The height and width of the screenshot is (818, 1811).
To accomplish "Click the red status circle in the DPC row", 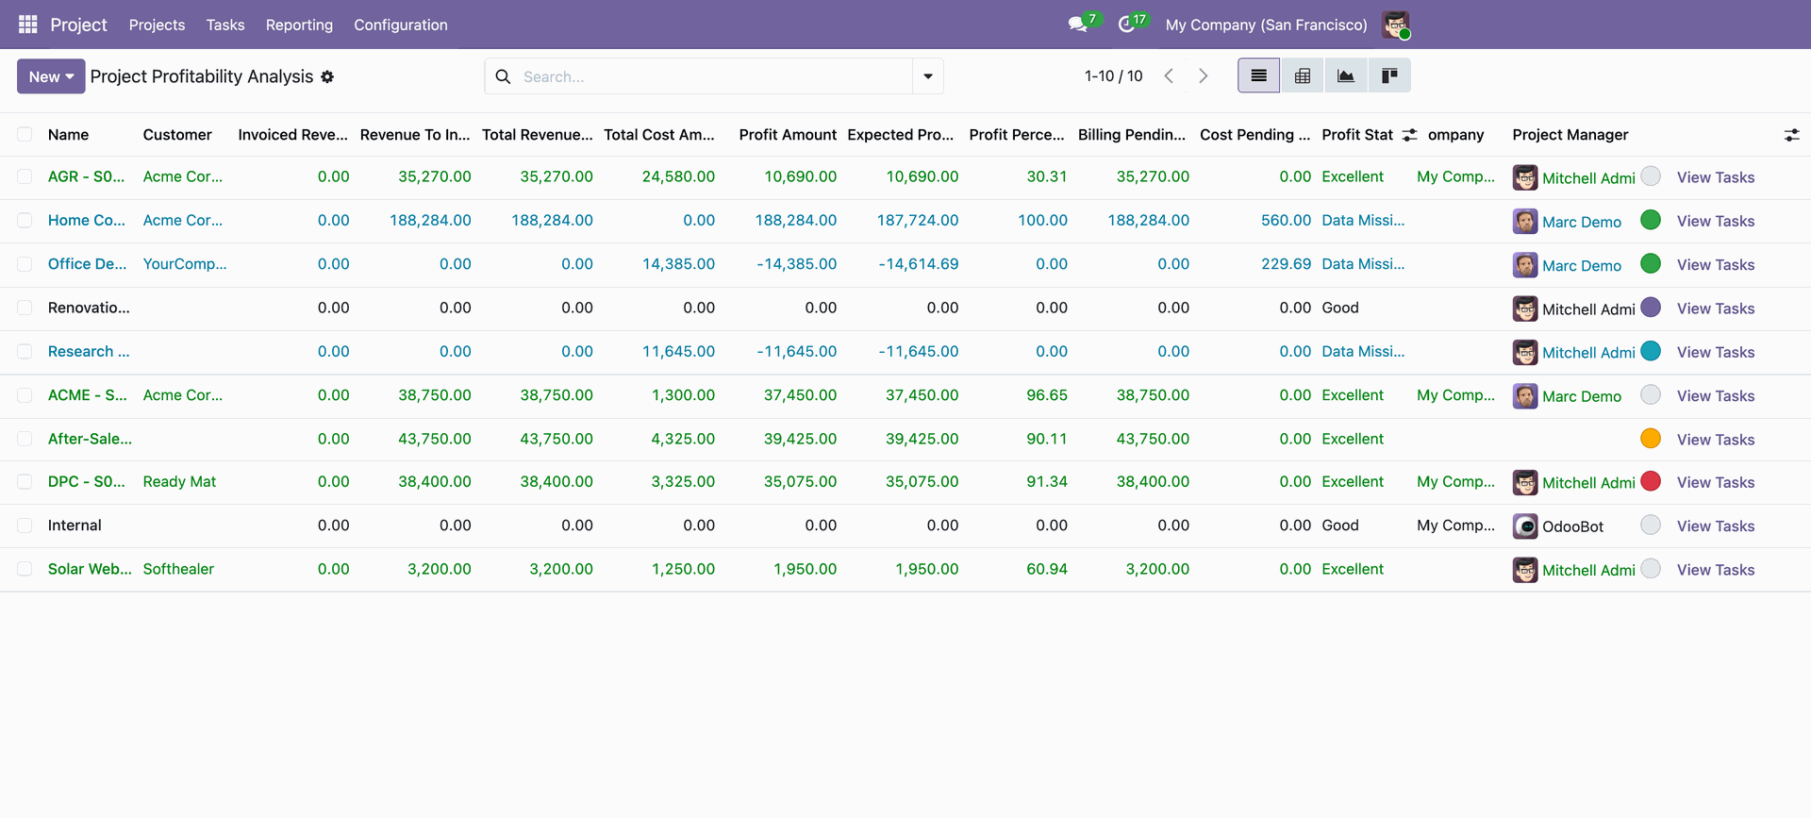I will 1651,481.
